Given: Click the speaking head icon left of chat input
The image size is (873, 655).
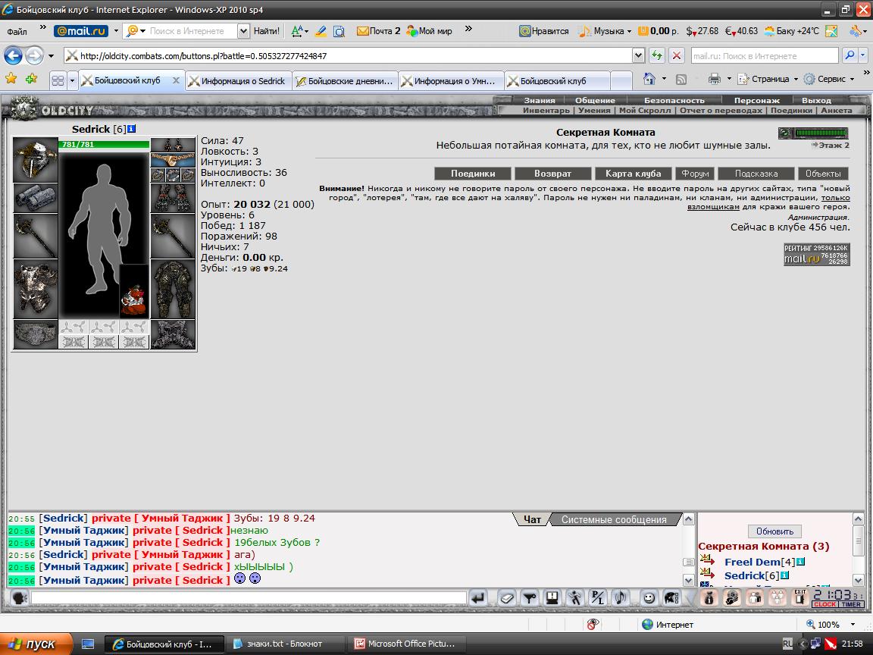Looking at the screenshot, I should pos(20,598).
